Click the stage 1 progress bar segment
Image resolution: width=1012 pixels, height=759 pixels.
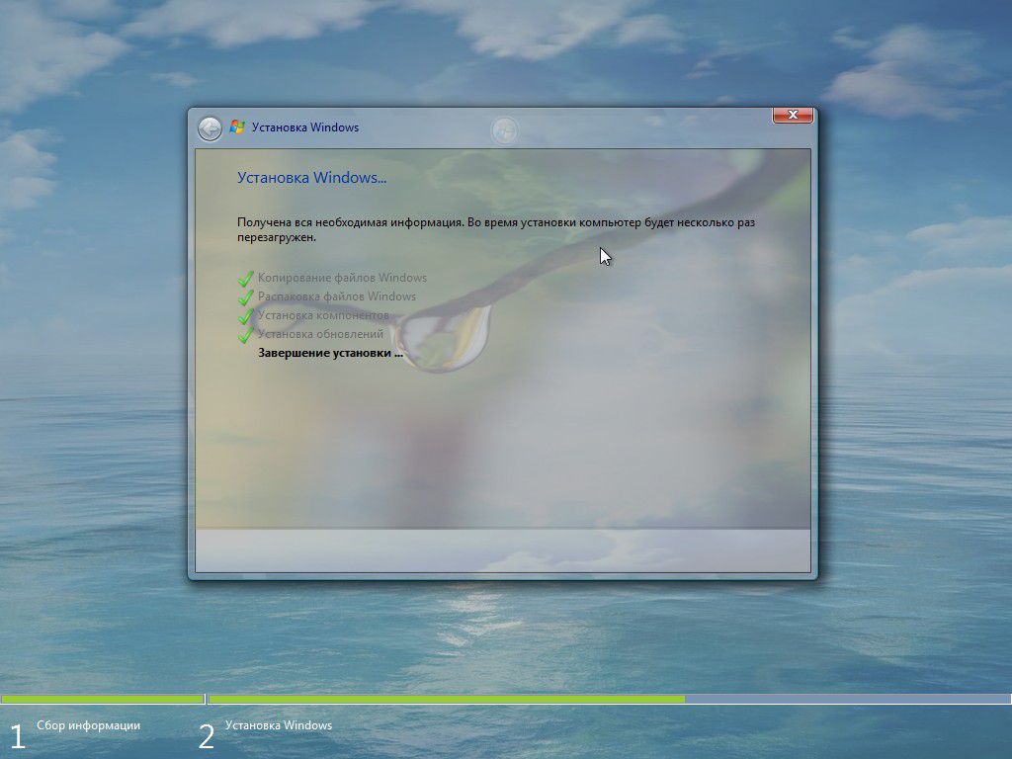(103, 699)
